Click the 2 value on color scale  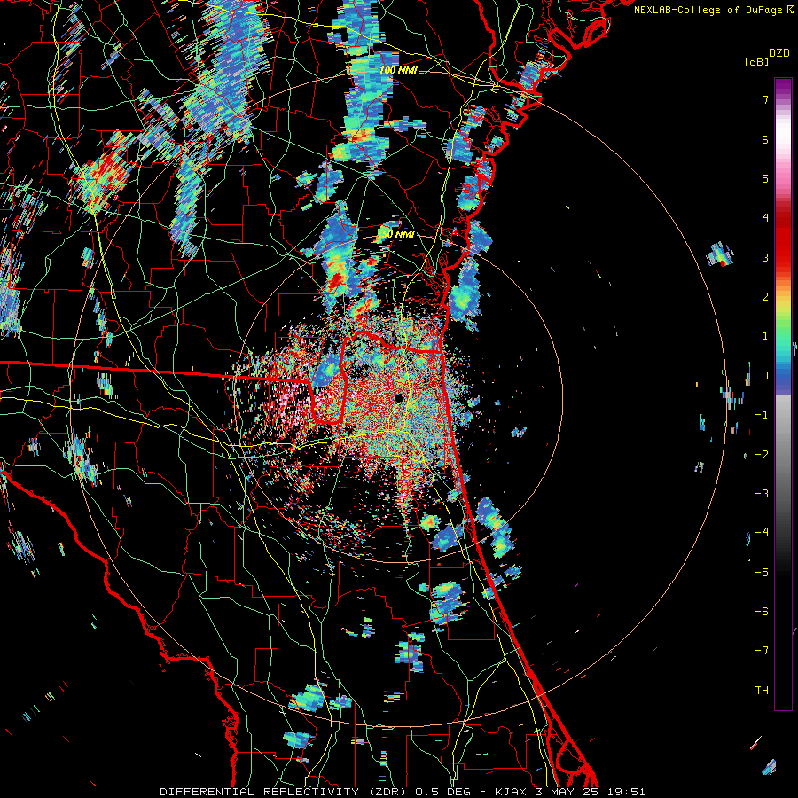[765, 297]
